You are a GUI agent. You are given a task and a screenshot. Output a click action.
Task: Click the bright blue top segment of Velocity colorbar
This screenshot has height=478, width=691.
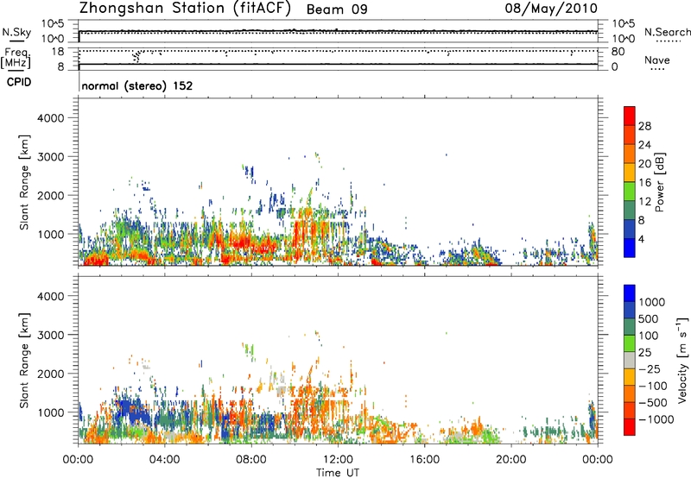coord(630,293)
